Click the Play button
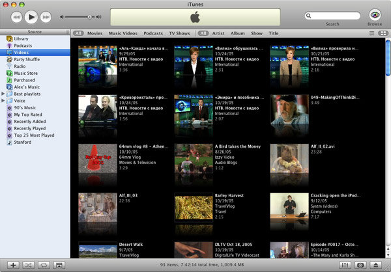391x272 pixels. coord(31,17)
